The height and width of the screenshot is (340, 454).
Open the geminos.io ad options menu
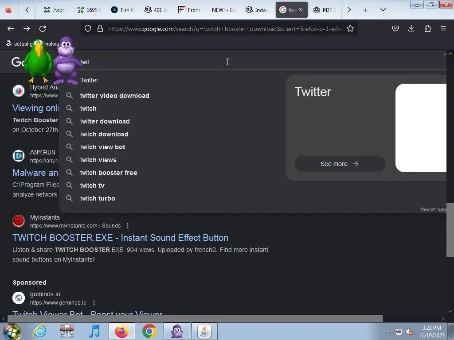pos(94,303)
